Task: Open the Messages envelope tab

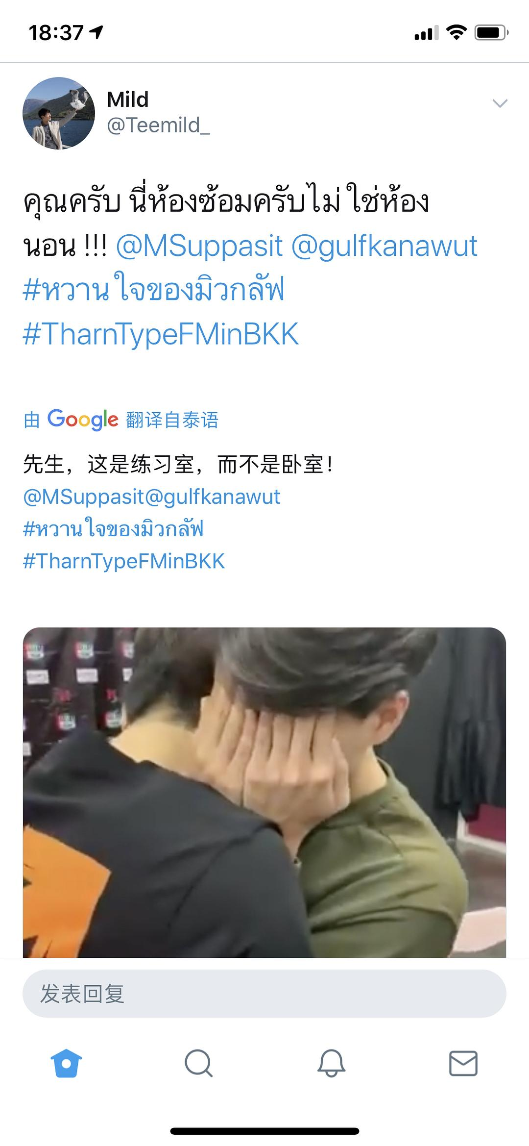Action: point(463,1063)
